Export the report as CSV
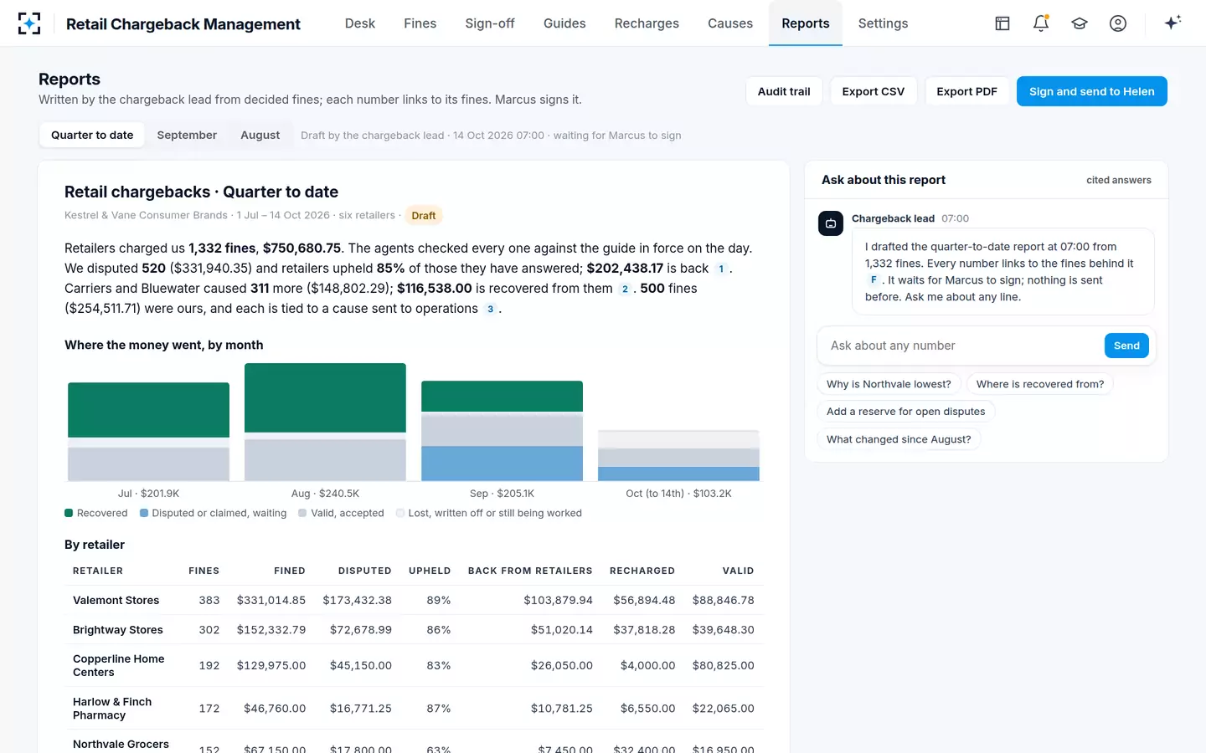The width and height of the screenshot is (1206, 753). click(874, 91)
